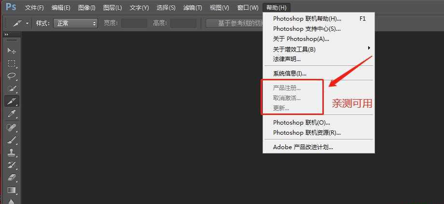Image resolution: width=444 pixels, height=204 pixels.
Task: Select the Spot Healing Brush tool
Action: coord(12,127)
